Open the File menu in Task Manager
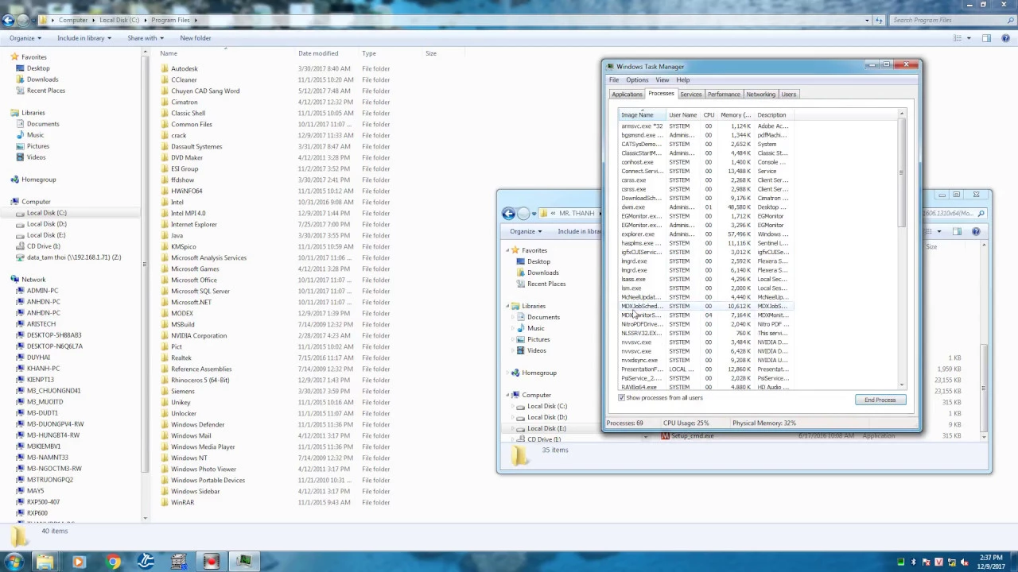The width and height of the screenshot is (1018, 572). coord(614,80)
